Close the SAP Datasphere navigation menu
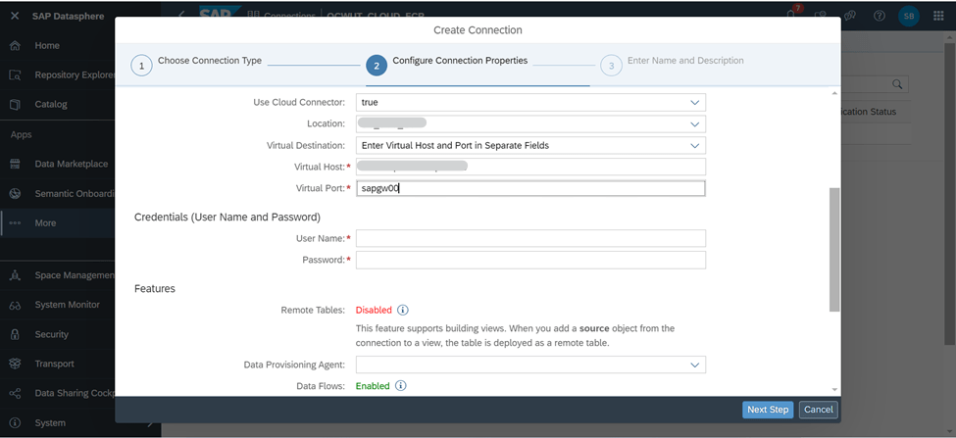956x438 pixels. [x=16, y=16]
